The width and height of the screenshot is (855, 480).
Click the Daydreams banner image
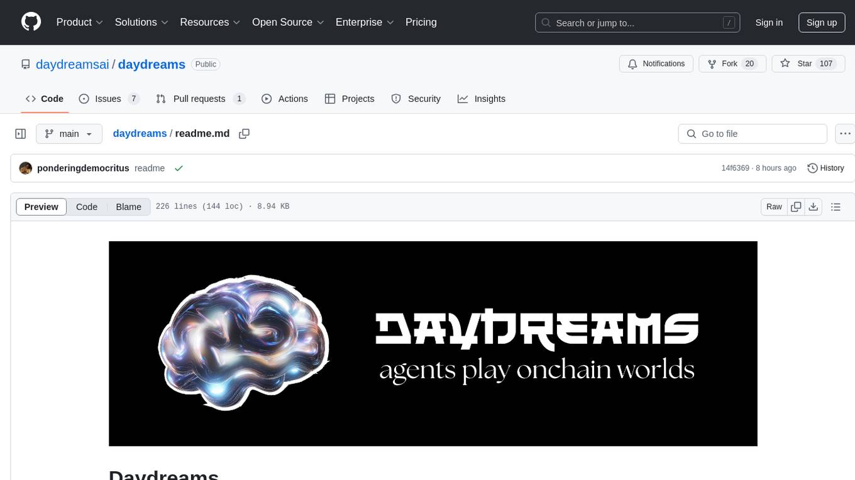click(433, 344)
